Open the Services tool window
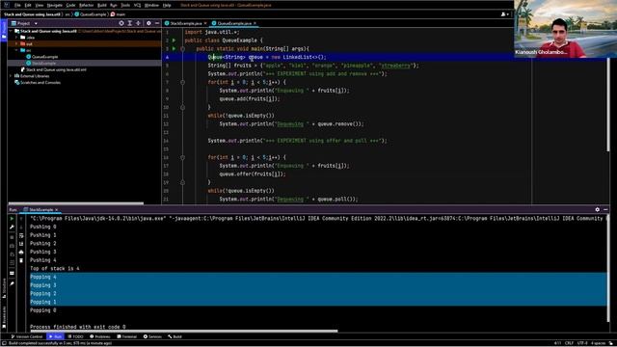 (x=152, y=336)
